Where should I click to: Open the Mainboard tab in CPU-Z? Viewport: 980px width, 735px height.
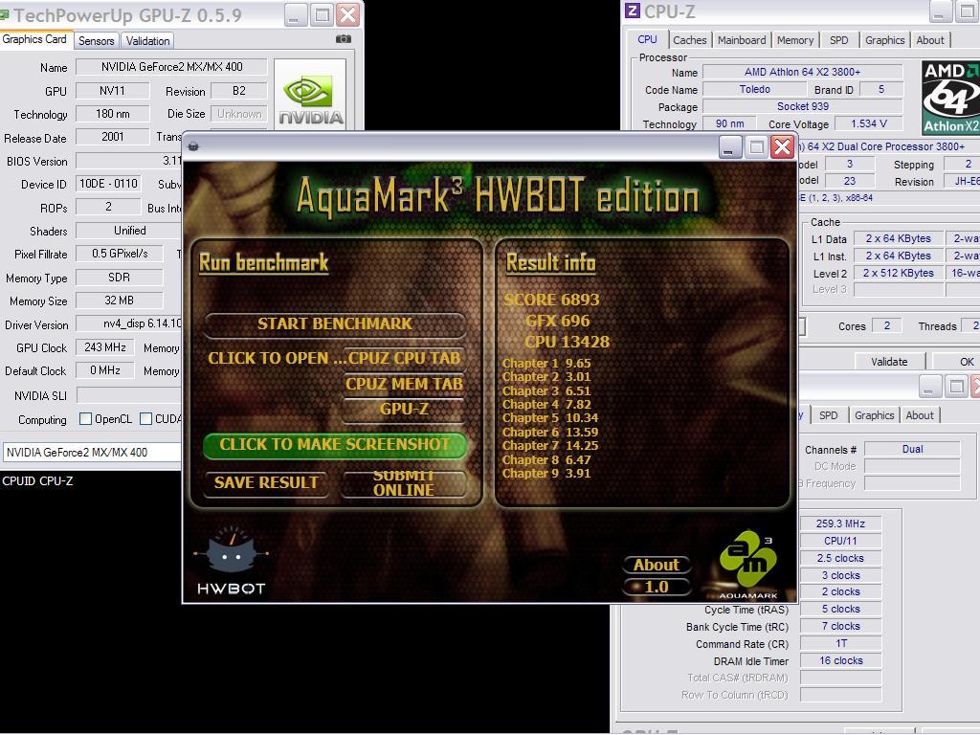point(742,40)
